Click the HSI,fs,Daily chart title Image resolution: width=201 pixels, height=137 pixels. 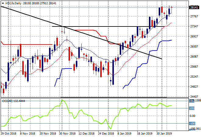[x=13, y=3]
